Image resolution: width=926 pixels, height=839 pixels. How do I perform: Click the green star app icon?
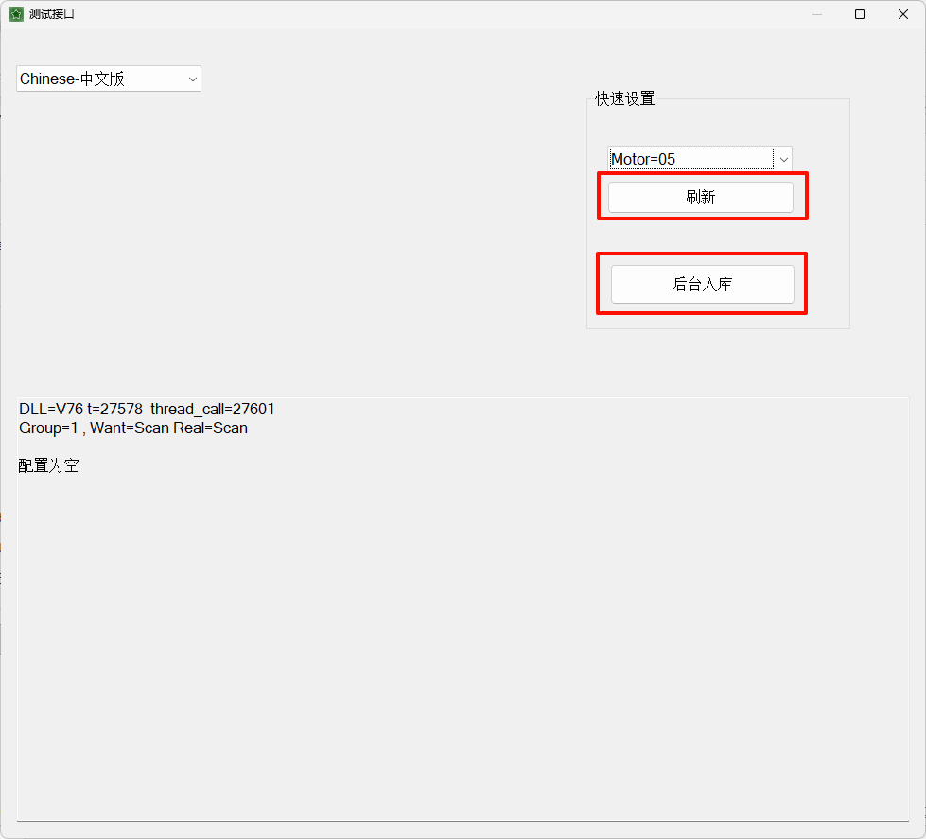(16, 14)
